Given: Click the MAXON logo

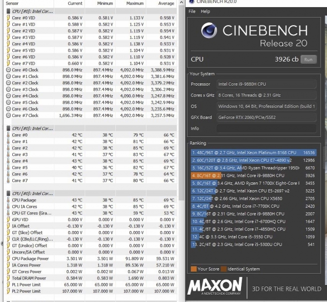Looking at the screenshot, I should [x=215, y=286].
